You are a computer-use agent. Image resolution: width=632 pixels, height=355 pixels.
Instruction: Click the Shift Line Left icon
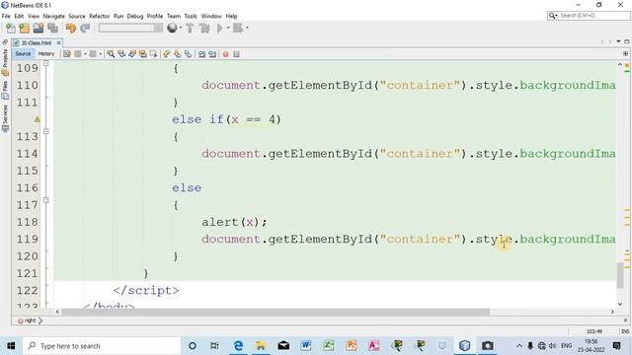[201, 54]
